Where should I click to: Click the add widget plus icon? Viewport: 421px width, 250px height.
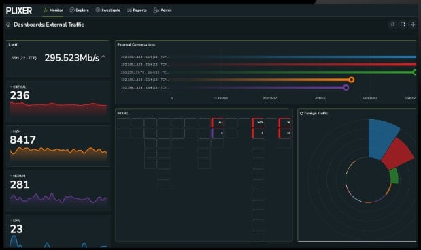coord(413,25)
